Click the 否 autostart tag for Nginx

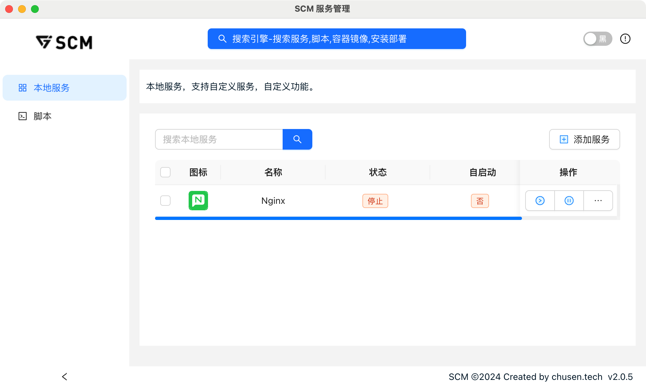click(480, 201)
